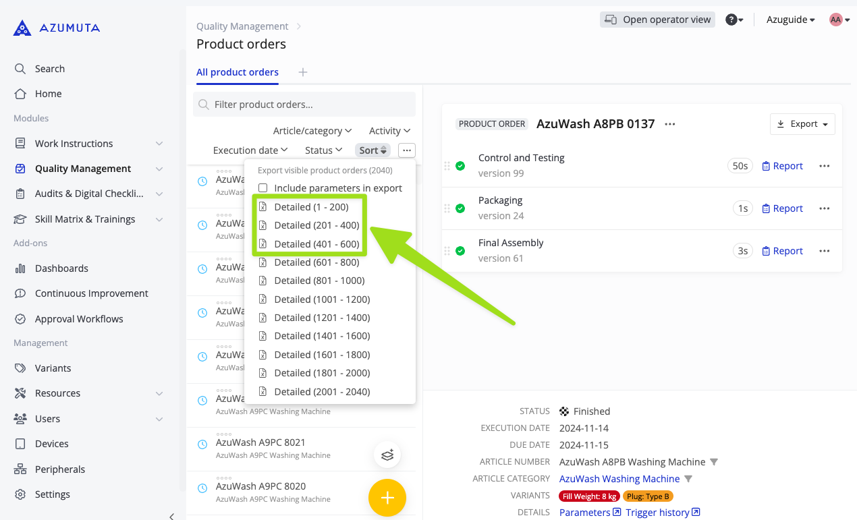Click the Search icon in sidebar
The height and width of the screenshot is (520, 857).
[x=20, y=69]
